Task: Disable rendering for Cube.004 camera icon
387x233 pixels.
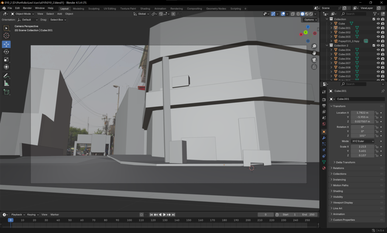Action: pyautogui.click(x=383, y=50)
